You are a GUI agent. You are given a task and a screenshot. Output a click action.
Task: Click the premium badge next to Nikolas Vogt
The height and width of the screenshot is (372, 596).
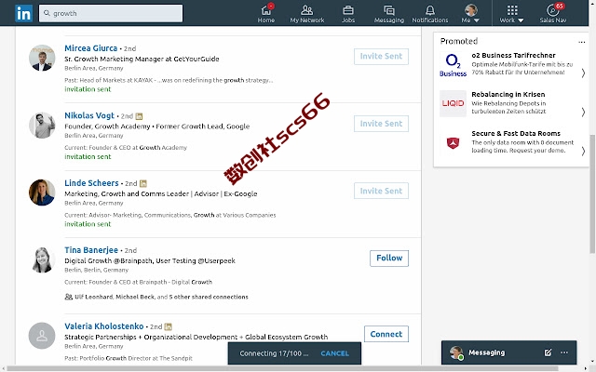click(x=139, y=116)
